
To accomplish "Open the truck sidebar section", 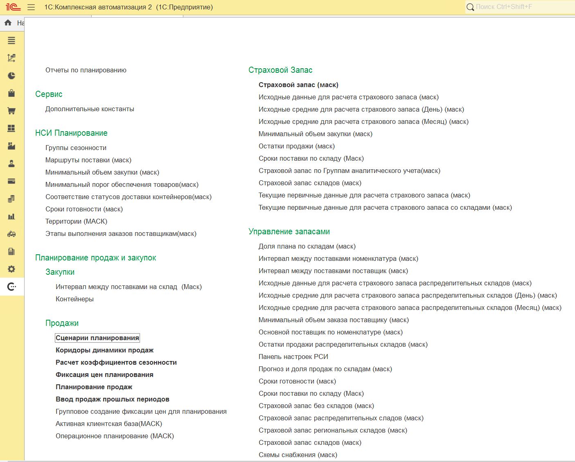I will tap(11, 234).
